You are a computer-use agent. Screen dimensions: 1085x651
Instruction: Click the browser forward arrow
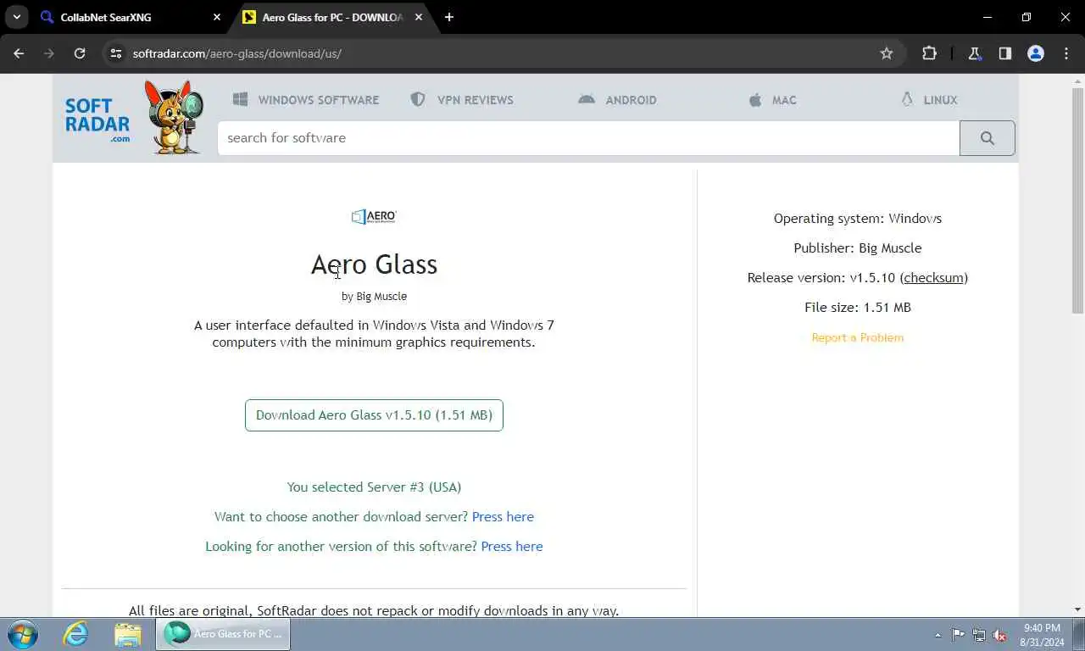(49, 53)
